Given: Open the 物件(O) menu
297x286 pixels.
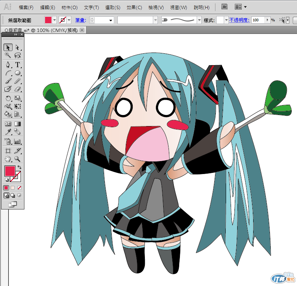Looking at the screenshot, I should 69,7.
